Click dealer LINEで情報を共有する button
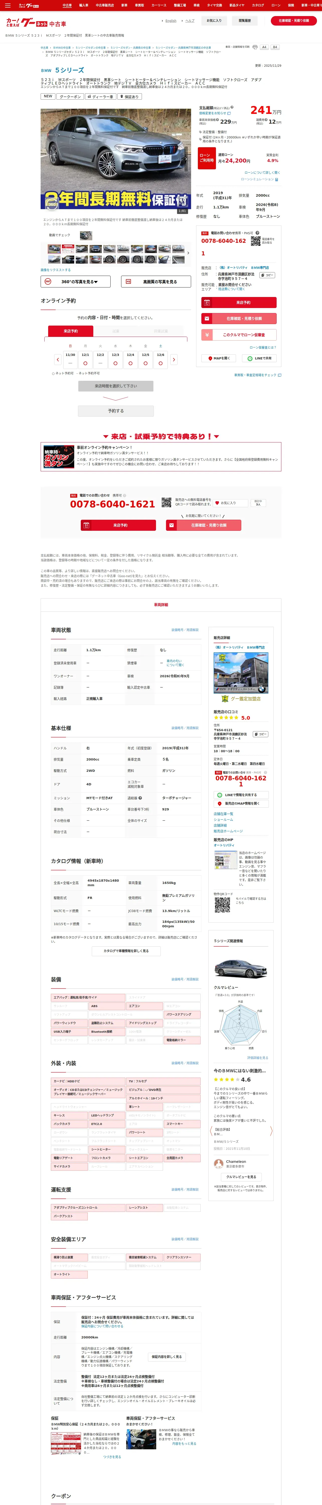Screen dimensions: 322x1505 pyautogui.click(x=241, y=795)
